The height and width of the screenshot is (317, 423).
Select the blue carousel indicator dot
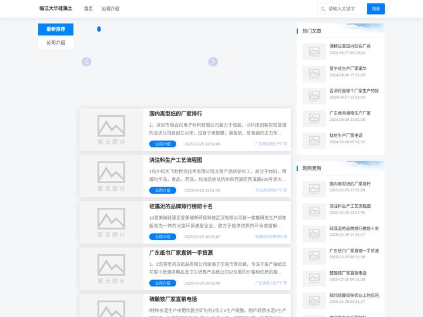coord(99,29)
